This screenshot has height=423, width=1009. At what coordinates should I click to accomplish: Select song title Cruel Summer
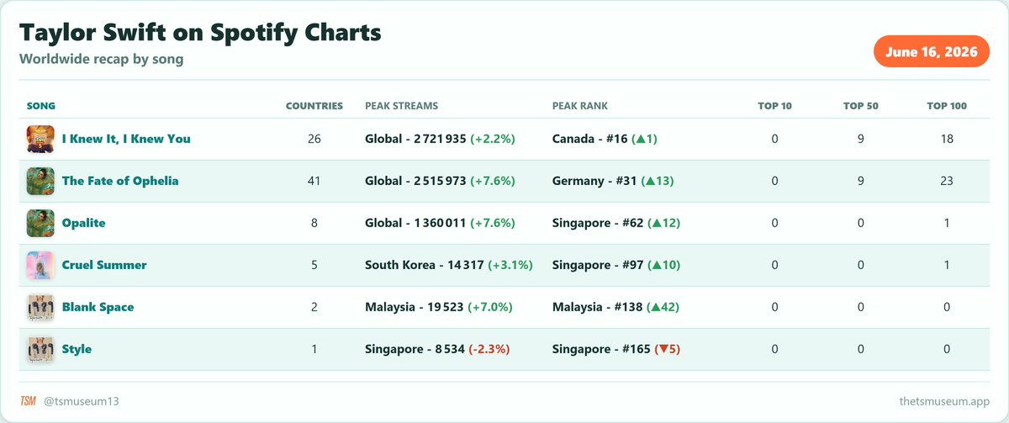click(x=104, y=265)
